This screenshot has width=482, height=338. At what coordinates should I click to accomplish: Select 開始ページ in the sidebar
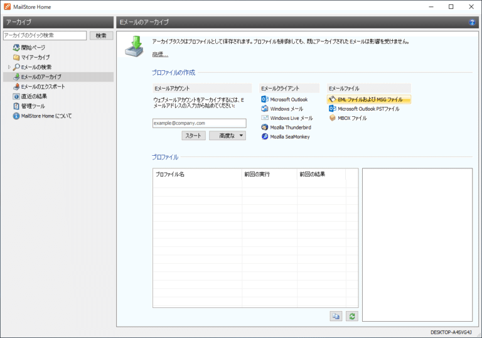tap(33, 47)
